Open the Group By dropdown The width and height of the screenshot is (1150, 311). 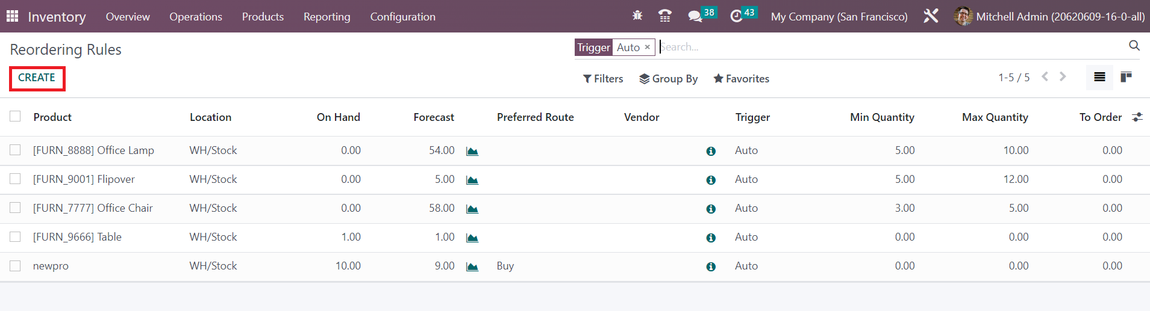[668, 79]
